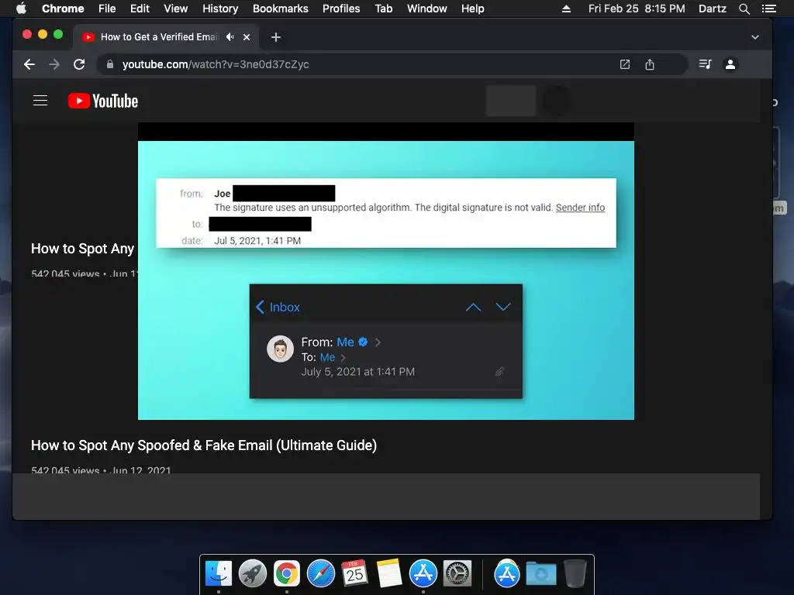Open Calendar from the Dock
Screen dimensions: 794x595
[x=355, y=573]
